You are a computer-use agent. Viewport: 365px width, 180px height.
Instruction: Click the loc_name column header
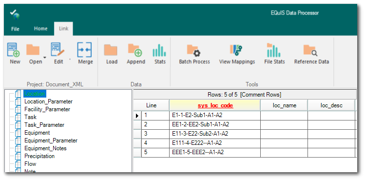click(284, 105)
